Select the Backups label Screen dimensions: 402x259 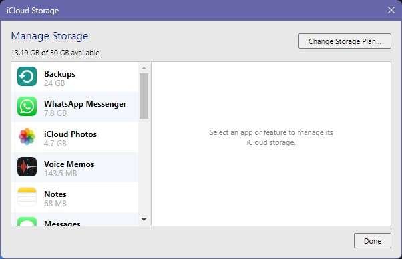click(59, 74)
